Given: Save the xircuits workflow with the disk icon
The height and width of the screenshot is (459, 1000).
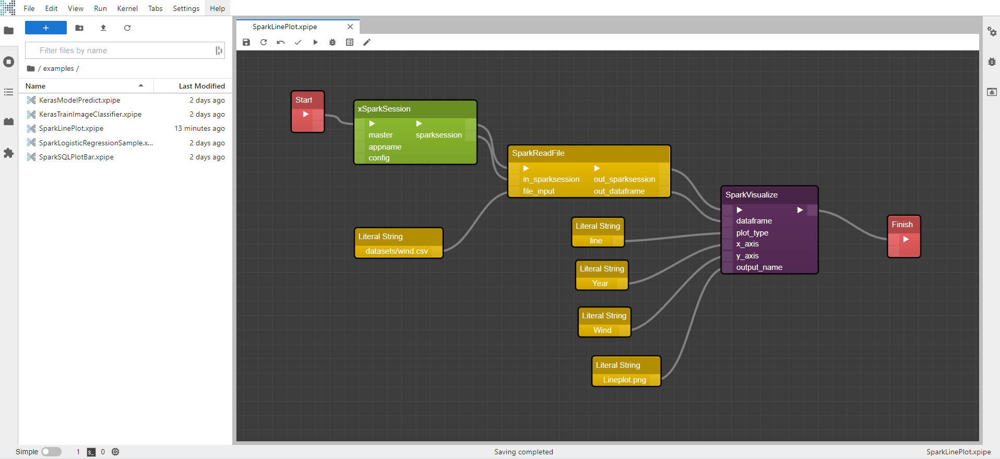Looking at the screenshot, I should 246,42.
